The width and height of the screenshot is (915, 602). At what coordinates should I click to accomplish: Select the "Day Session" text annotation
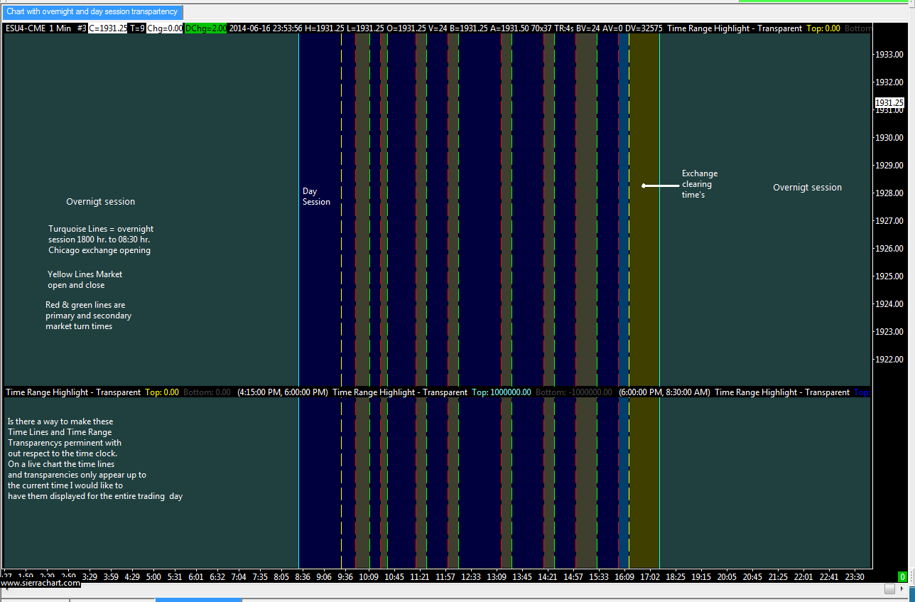(316, 196)
